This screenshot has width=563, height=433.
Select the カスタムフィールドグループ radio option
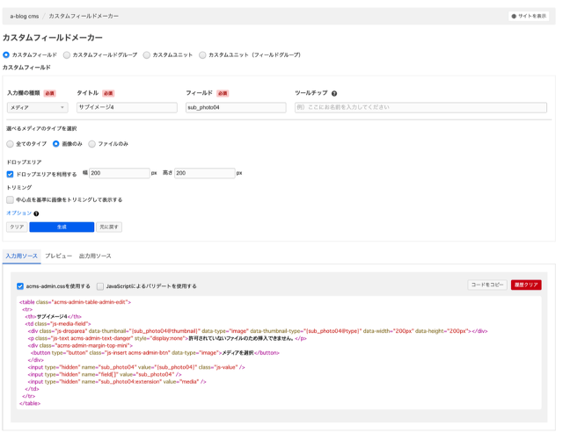[x=67, y=55]
